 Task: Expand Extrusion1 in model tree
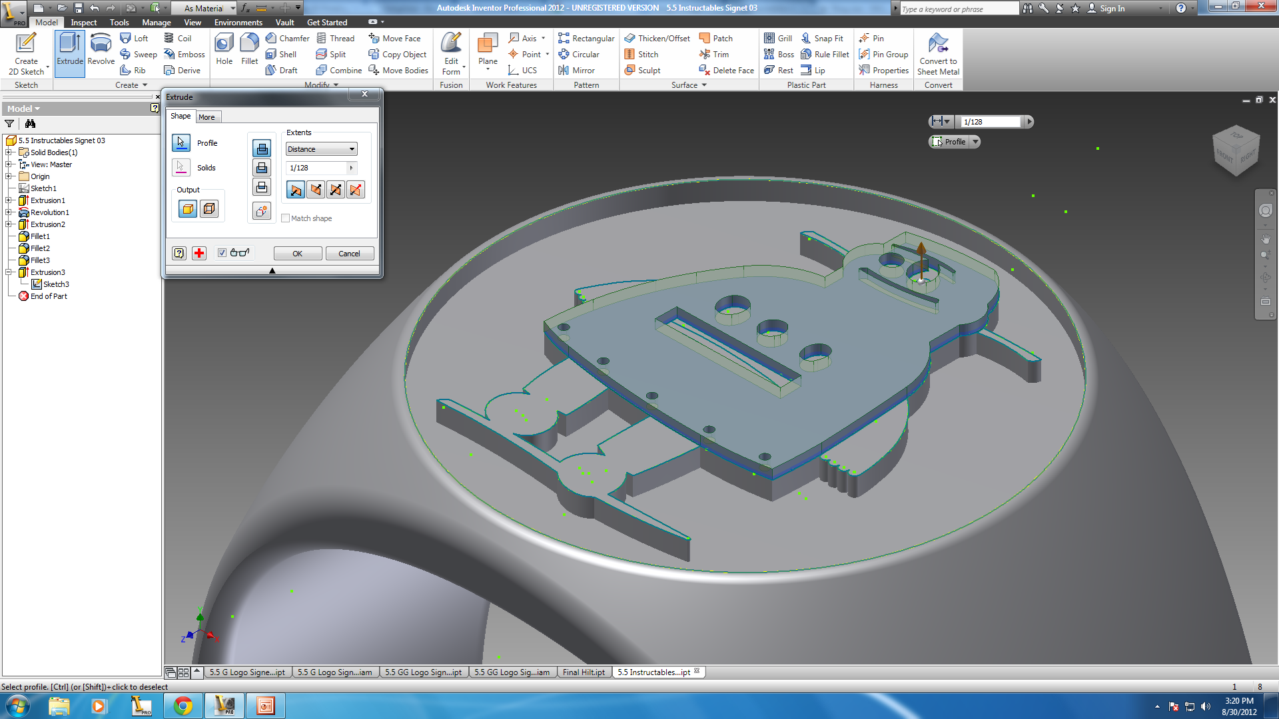(x=9, y=200)
